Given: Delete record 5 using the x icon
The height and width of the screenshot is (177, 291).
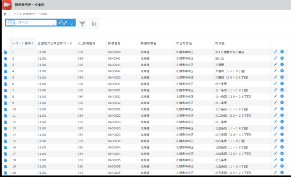Looking at the screenshot, I should (282, 77).
